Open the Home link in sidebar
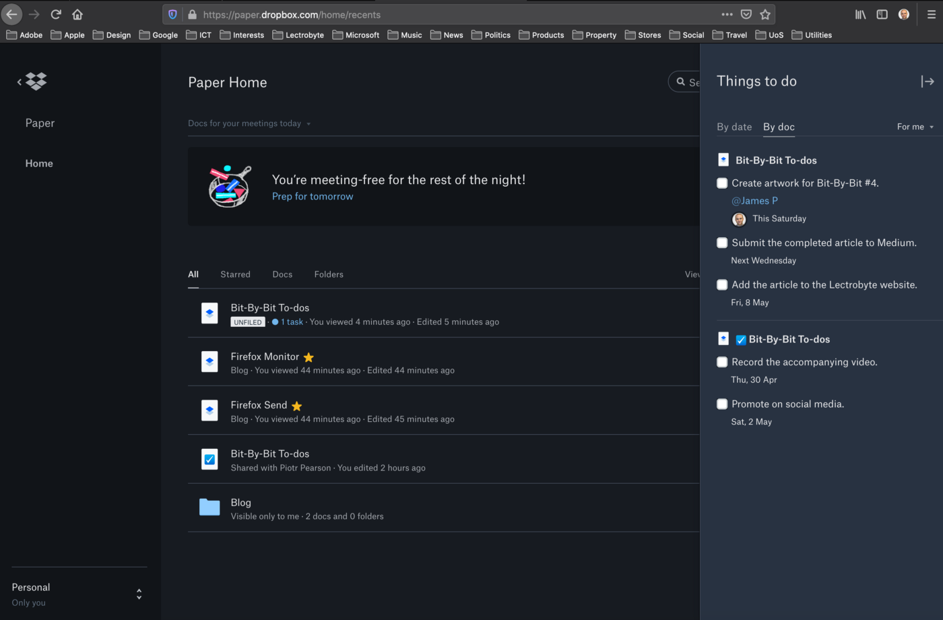Viewport: 943px width, 620px height. (x=39, y=163)
